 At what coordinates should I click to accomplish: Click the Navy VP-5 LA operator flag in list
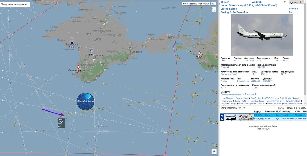(x=246, y=116)
